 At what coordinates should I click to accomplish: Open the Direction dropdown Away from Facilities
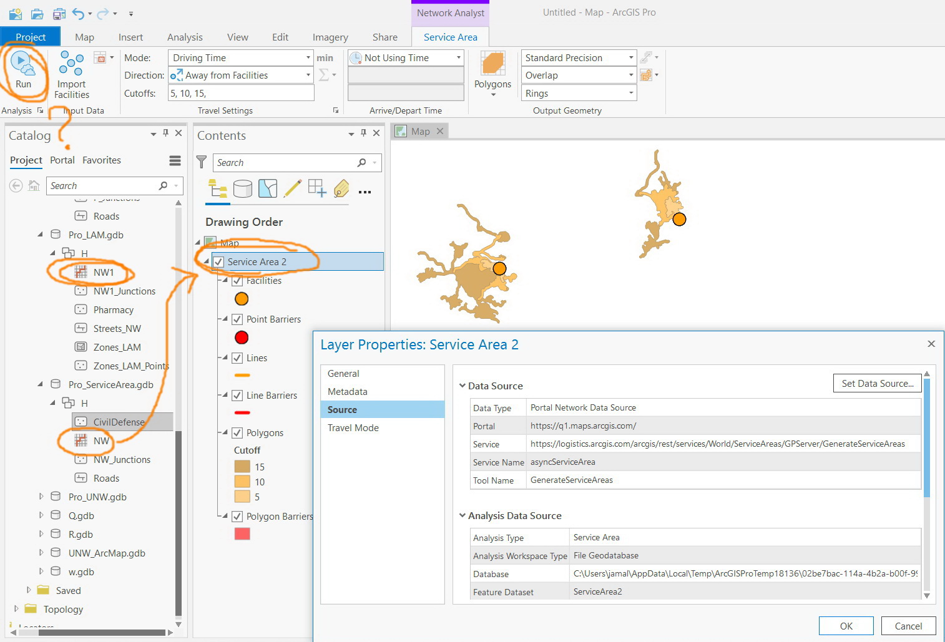point(240,75)
